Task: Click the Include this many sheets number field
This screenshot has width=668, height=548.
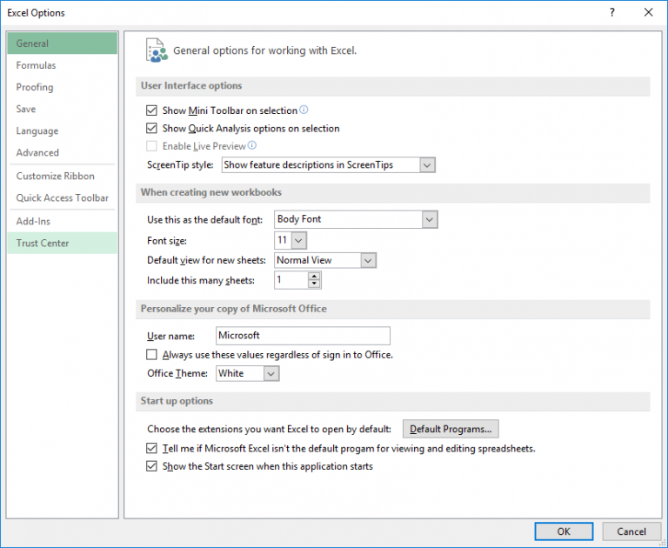Action: click(291, 280)
